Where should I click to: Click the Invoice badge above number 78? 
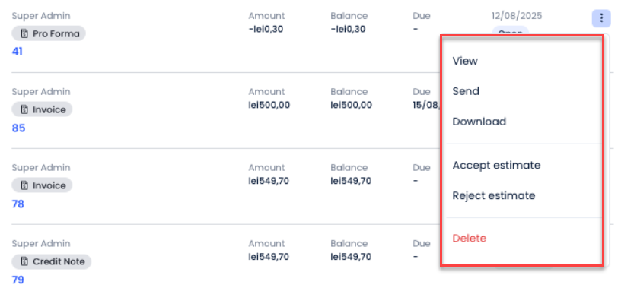[x=42, y=185]
